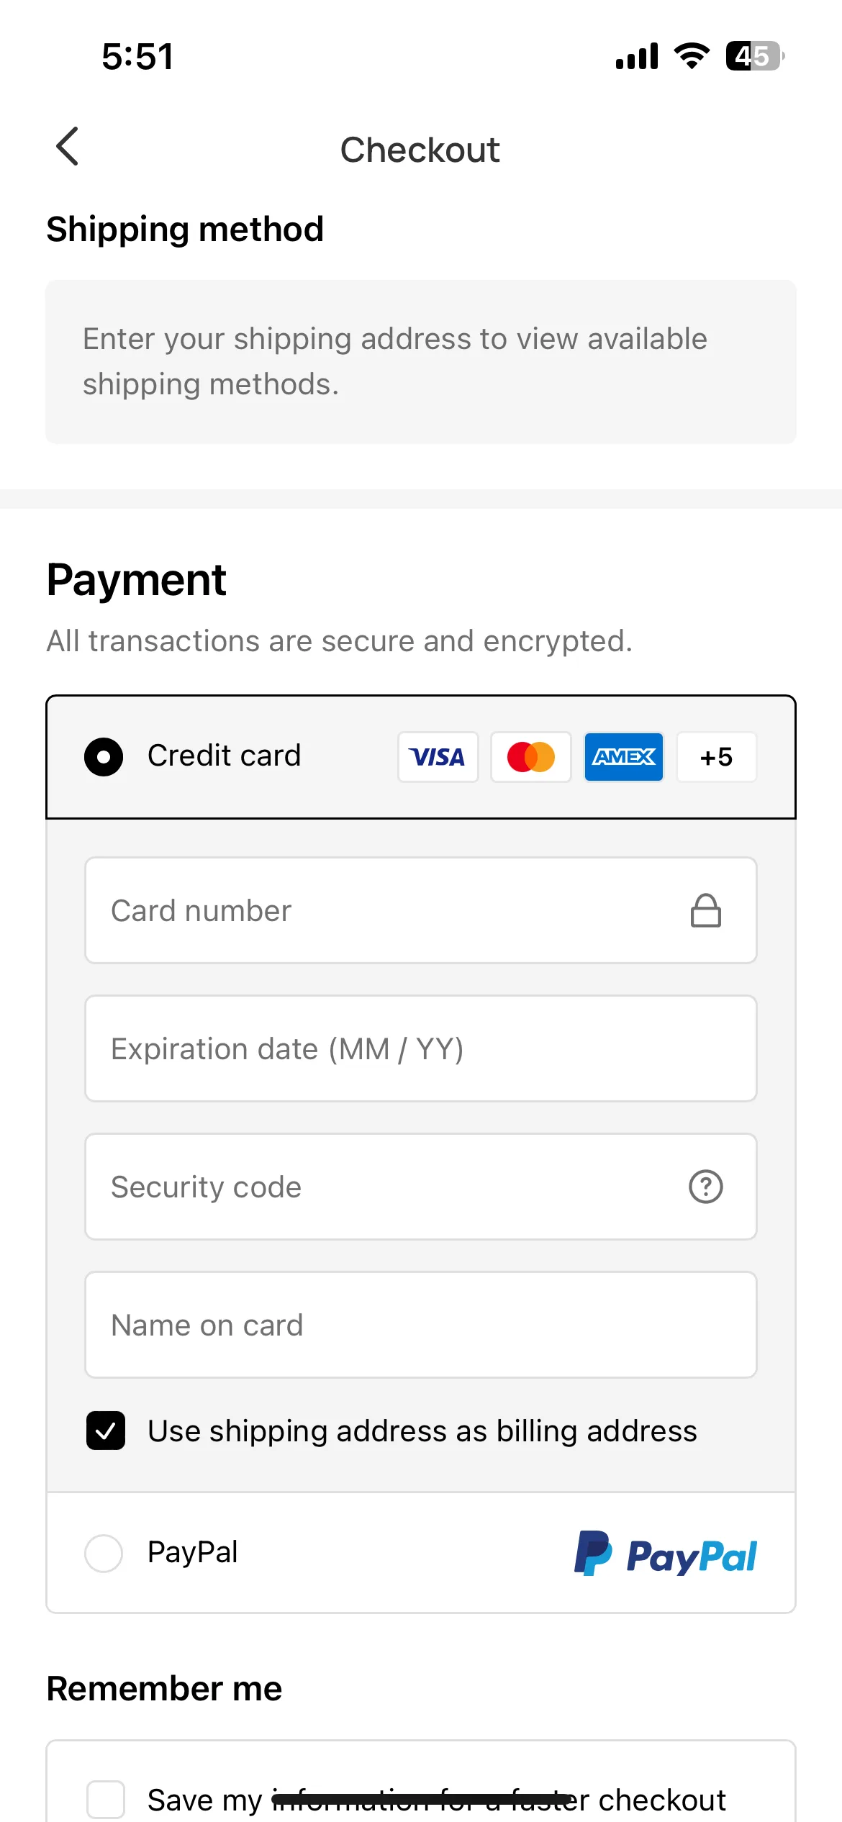Click the AMEX card logo
The height and width of the screenshot is (1822, 842).
(624, 757)
